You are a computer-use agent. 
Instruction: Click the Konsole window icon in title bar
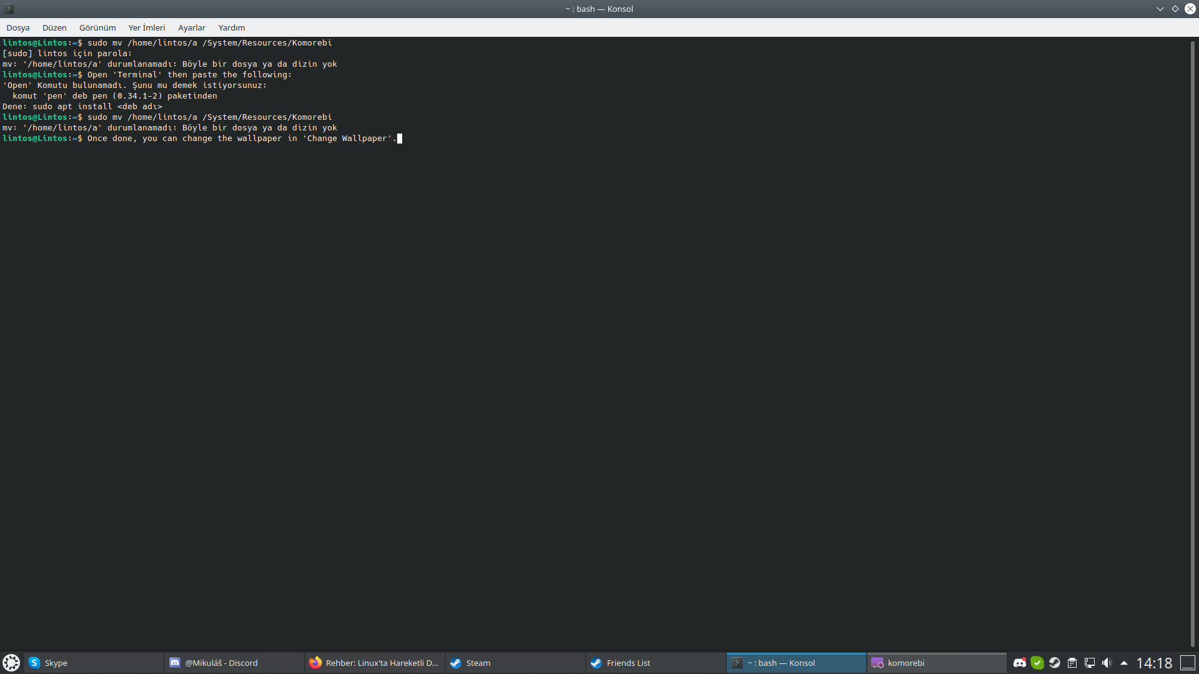tap(9, 9)
